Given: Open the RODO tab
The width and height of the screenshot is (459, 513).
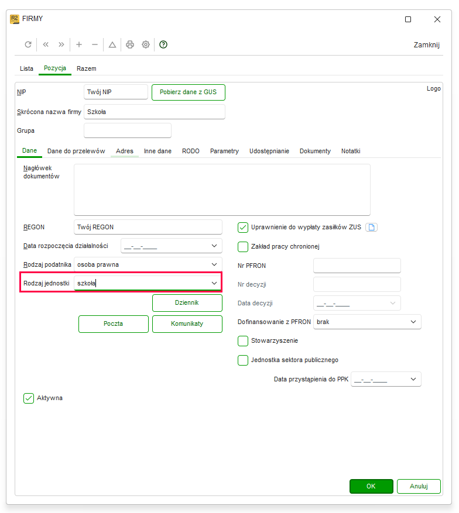Looking at the screenshot, I should [x=191, y=151].
